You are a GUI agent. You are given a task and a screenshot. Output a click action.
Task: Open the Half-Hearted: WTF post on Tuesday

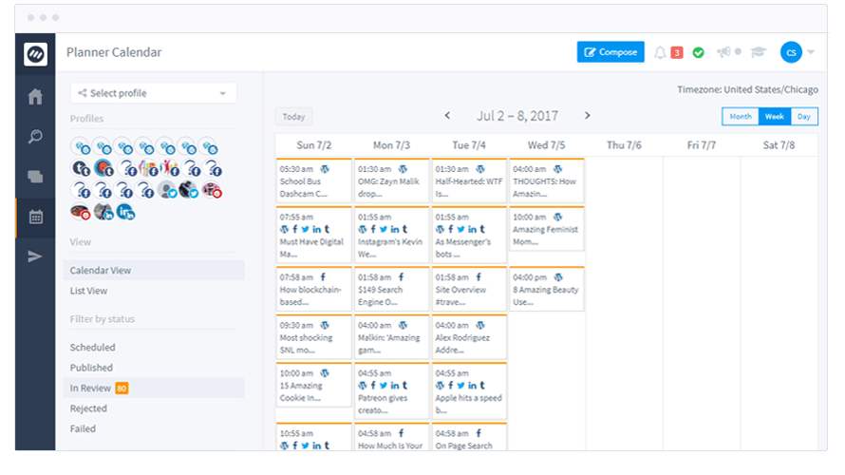point(469,180)
